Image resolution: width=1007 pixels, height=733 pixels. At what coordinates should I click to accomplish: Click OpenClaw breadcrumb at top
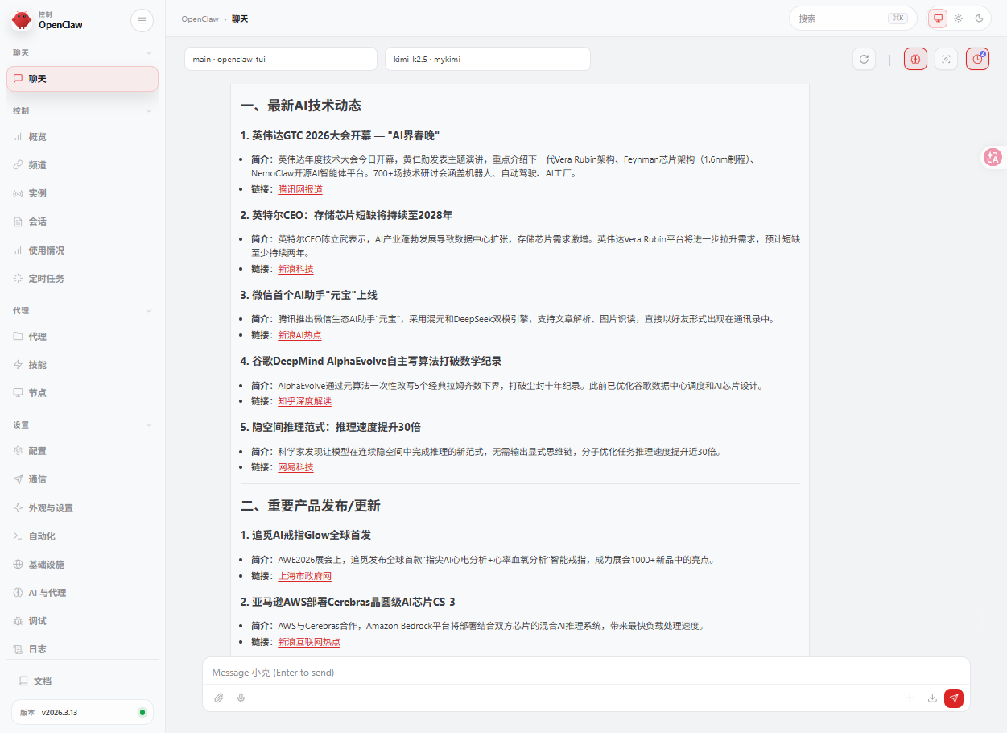[x=200, y=19]
